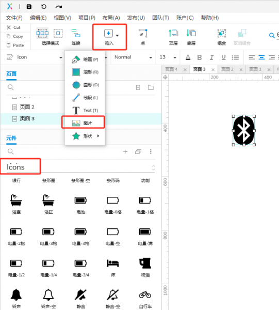Click the save disk icon

(29, 7)
